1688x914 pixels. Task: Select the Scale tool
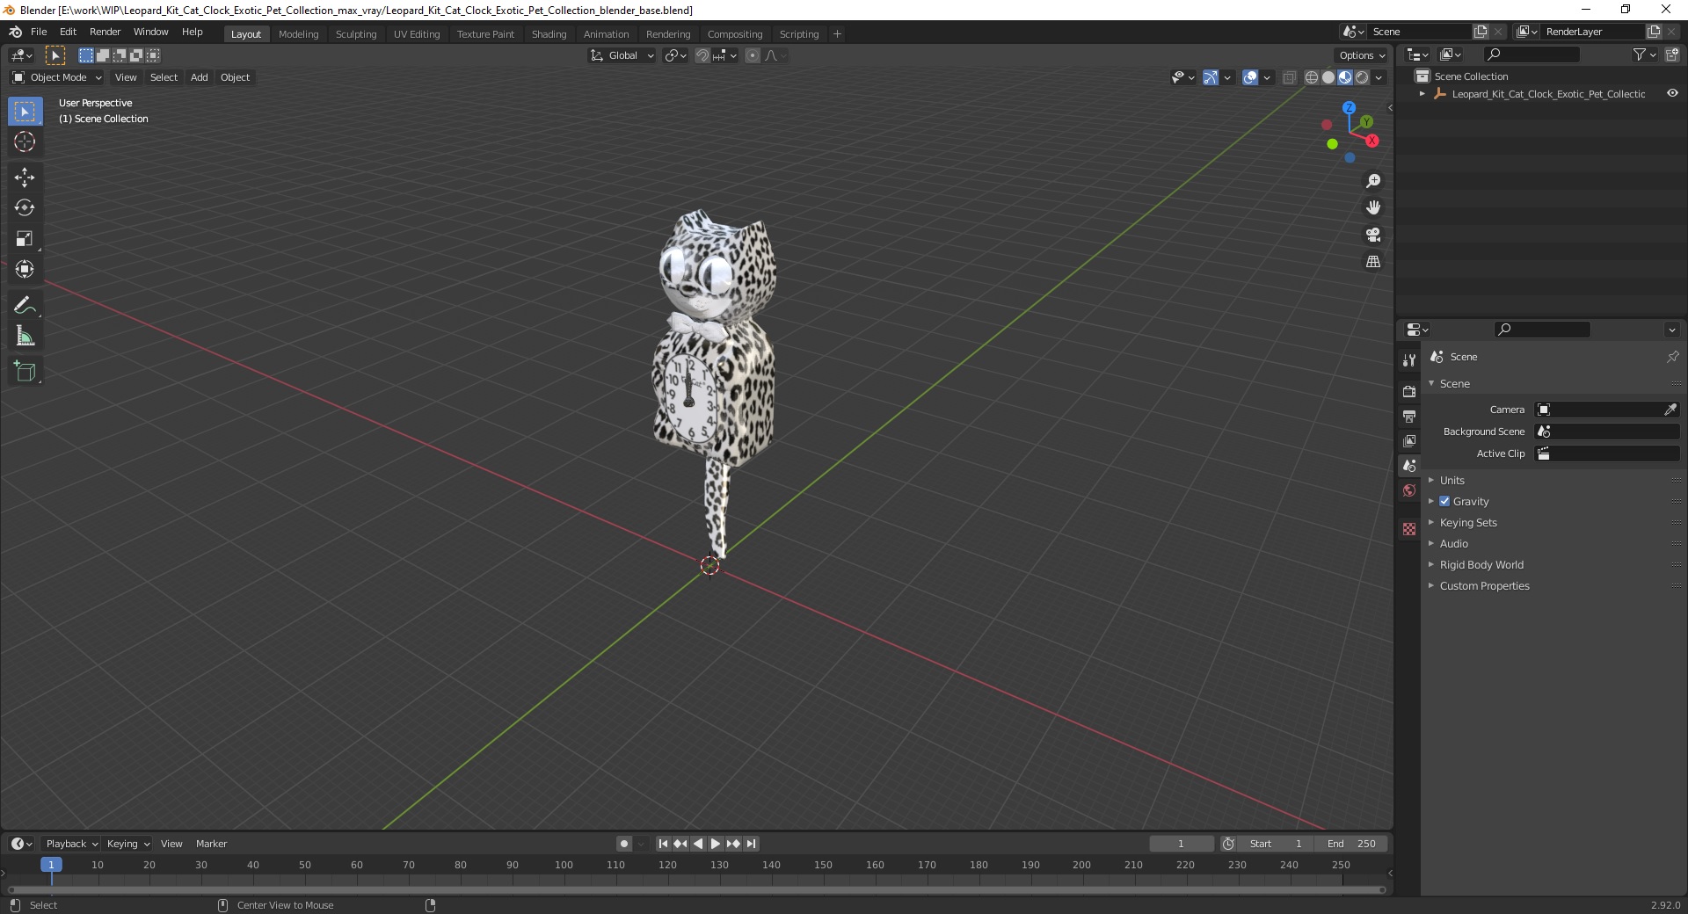pos(25,239)
